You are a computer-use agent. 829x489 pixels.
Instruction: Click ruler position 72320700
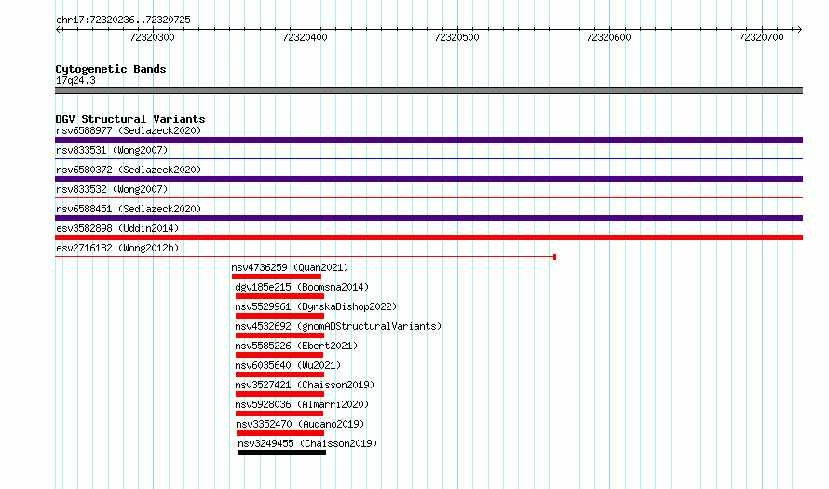coord(761,37)
